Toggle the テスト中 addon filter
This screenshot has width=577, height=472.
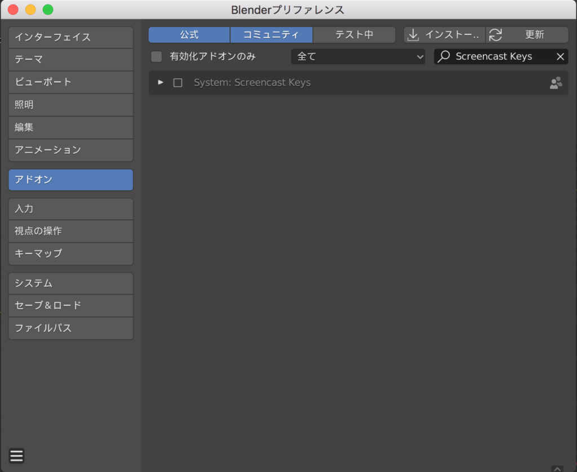[354, 35]
